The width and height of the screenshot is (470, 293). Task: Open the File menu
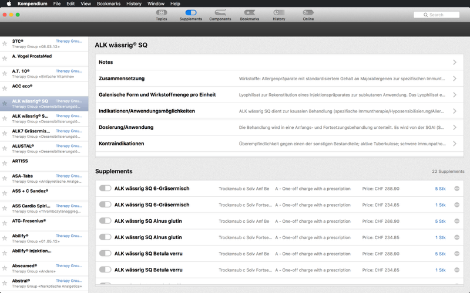(x=56, y=4)
